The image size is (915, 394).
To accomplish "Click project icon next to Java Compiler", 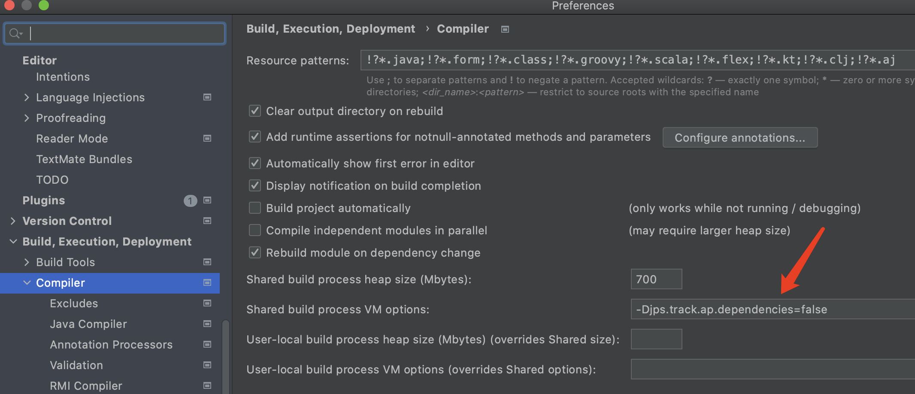I will tap(207, 324).
